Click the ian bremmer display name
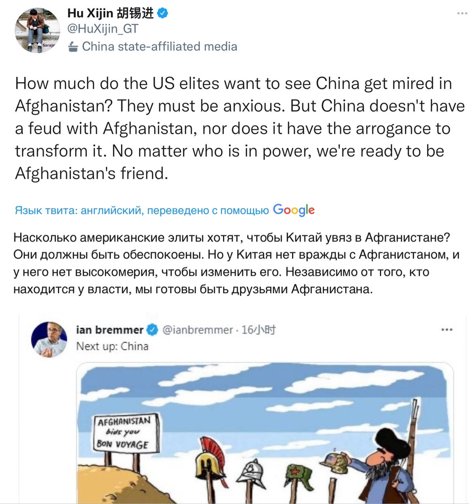Image resolution: width=469 pixels, height=504 pixels. (x=110, y=330)
